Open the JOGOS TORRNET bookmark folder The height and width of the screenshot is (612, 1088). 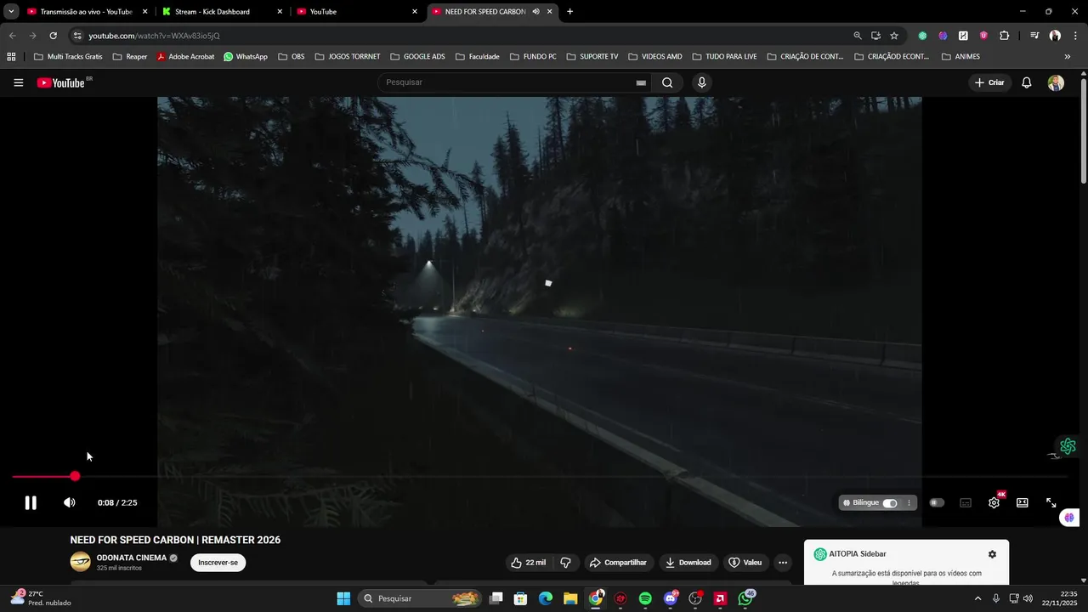tap(347, 57)
